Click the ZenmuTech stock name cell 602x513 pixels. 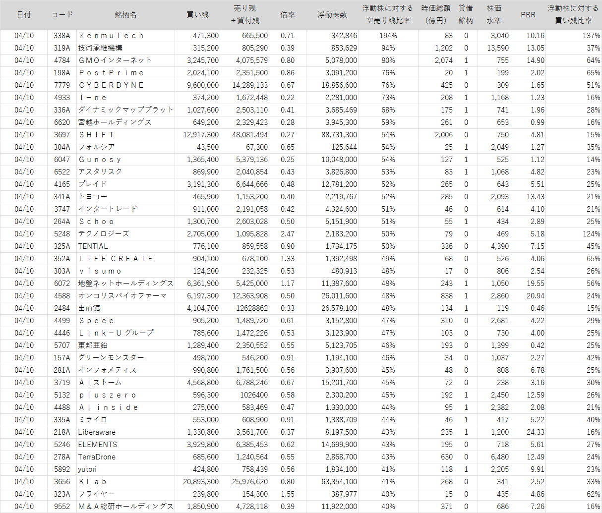point(112,36)
